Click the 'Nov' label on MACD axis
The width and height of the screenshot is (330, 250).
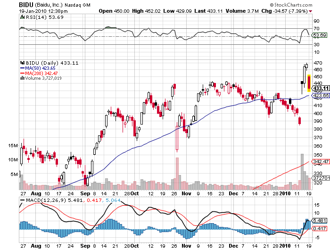click(x=186, y=246)
